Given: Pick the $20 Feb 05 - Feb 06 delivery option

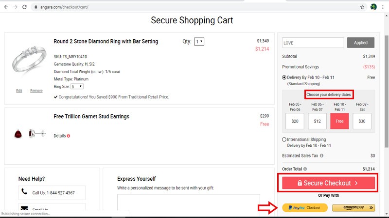Looking at the screenshot, I should pos(295,121).
